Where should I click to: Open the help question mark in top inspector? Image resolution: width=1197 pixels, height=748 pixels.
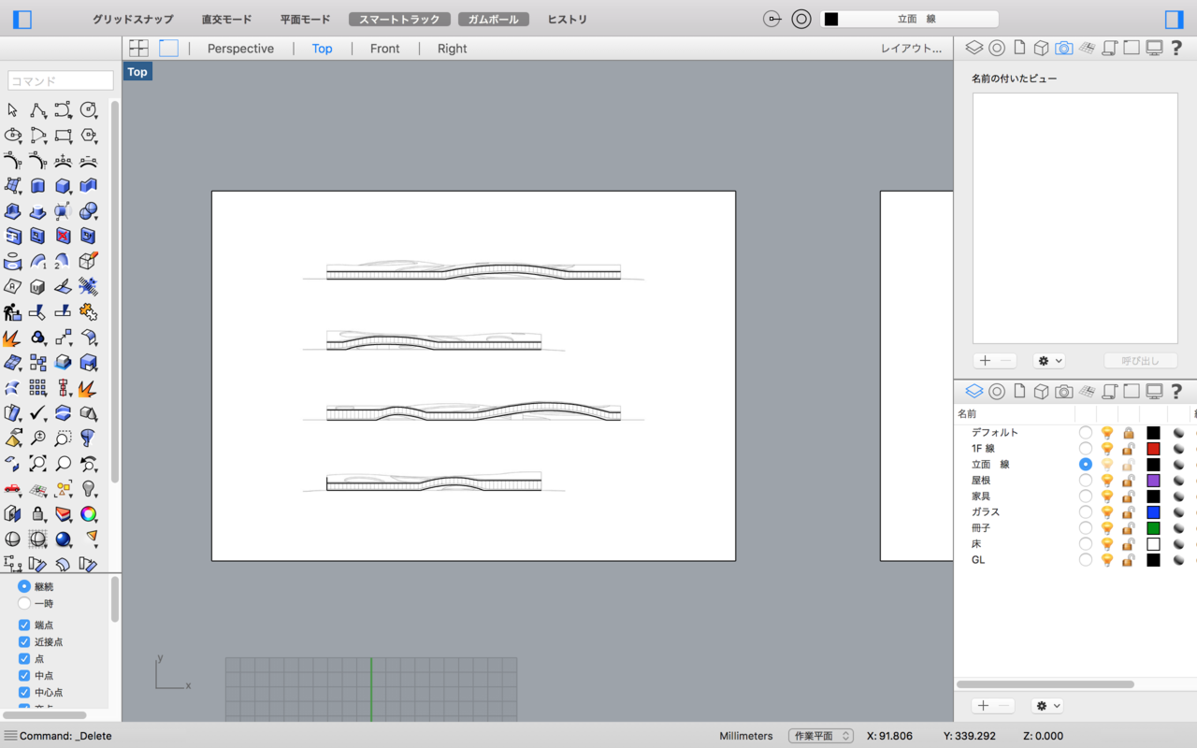[1176, 48]
